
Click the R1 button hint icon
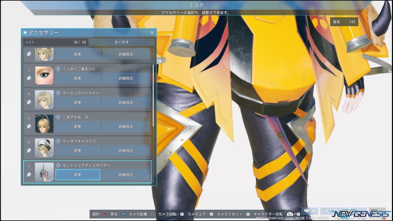click(x=326, y=211)
